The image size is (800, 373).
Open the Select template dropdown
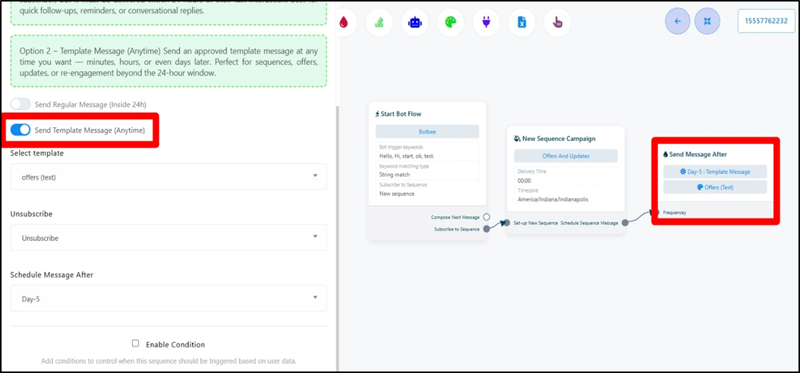pyautogui.click(x=169, y=177)
